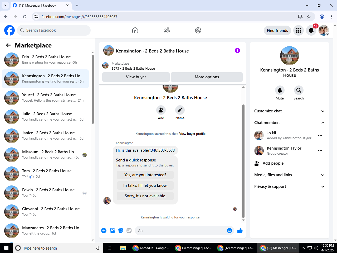Viewport: 337px width, 253px height.
Task: Reload the page in the browser
Action: tap(25, 17)
